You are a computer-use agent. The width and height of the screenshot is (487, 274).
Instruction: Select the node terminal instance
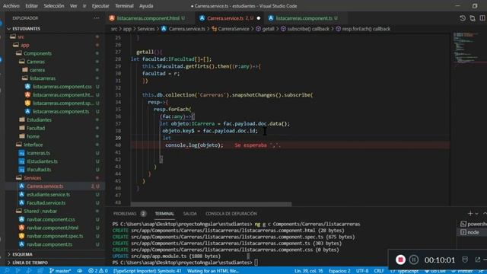point(473,232)
